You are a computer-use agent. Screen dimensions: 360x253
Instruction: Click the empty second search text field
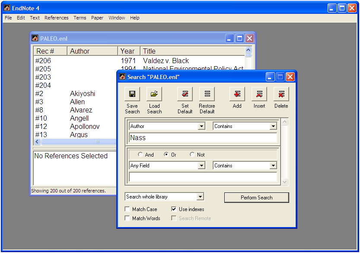(x=203, y=177)
